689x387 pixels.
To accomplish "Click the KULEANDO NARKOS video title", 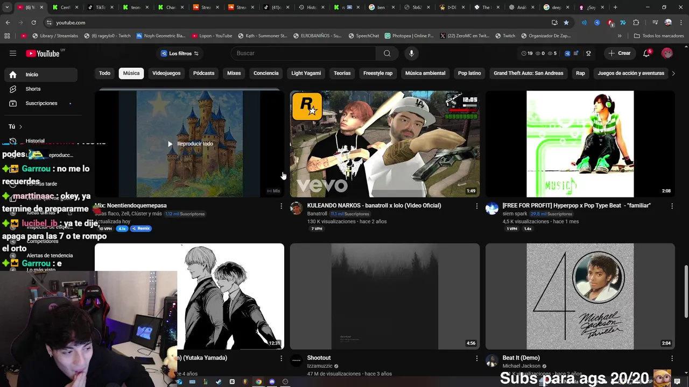I will [x=374, y=205].
